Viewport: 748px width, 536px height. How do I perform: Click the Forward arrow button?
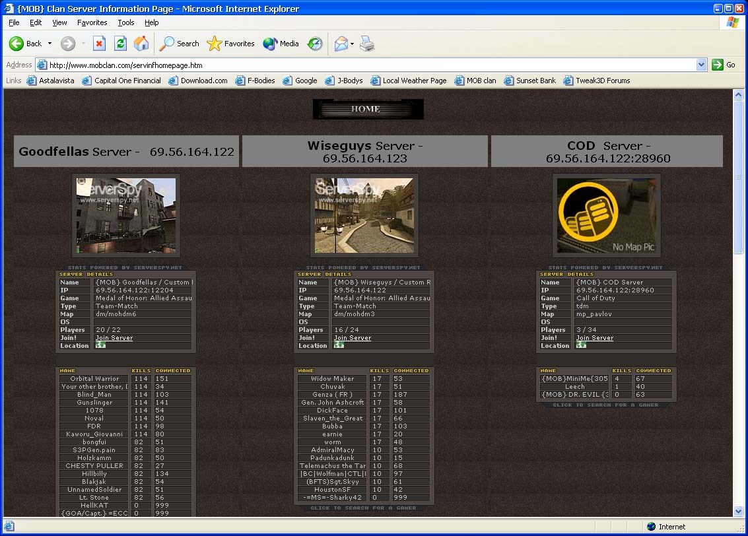[68, 44]
